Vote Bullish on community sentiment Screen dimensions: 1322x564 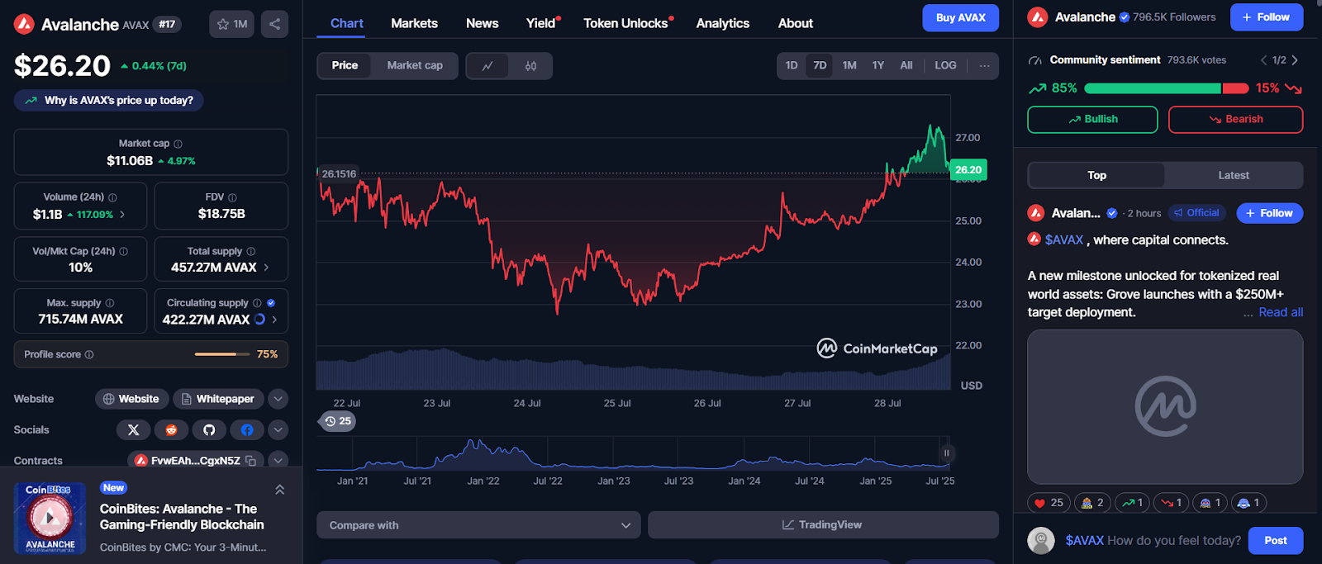pos(1092,120)
